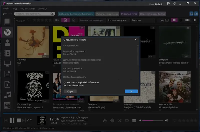Click Добавить файлы в библиотеку button
The image size is (200, 132).
(76, 14)
